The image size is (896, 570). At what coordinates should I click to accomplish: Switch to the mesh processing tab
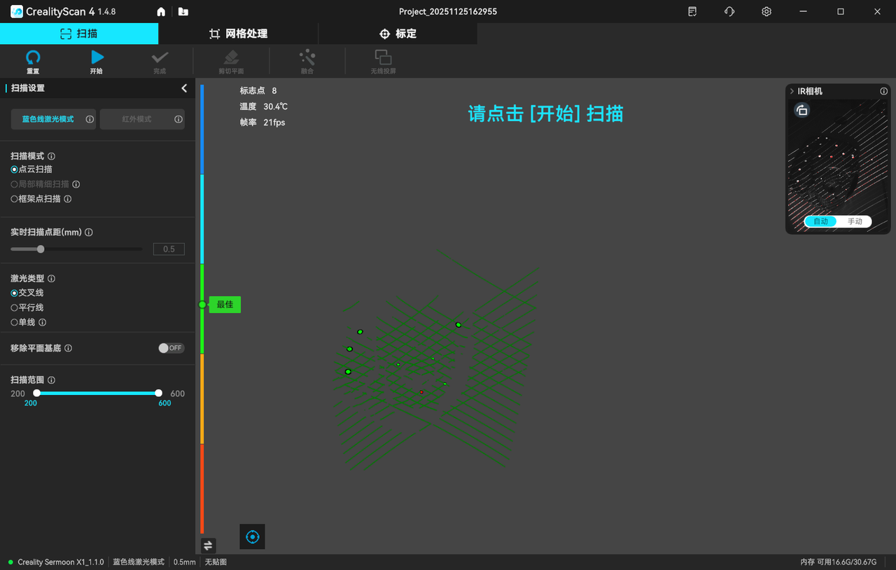point(238,34)
